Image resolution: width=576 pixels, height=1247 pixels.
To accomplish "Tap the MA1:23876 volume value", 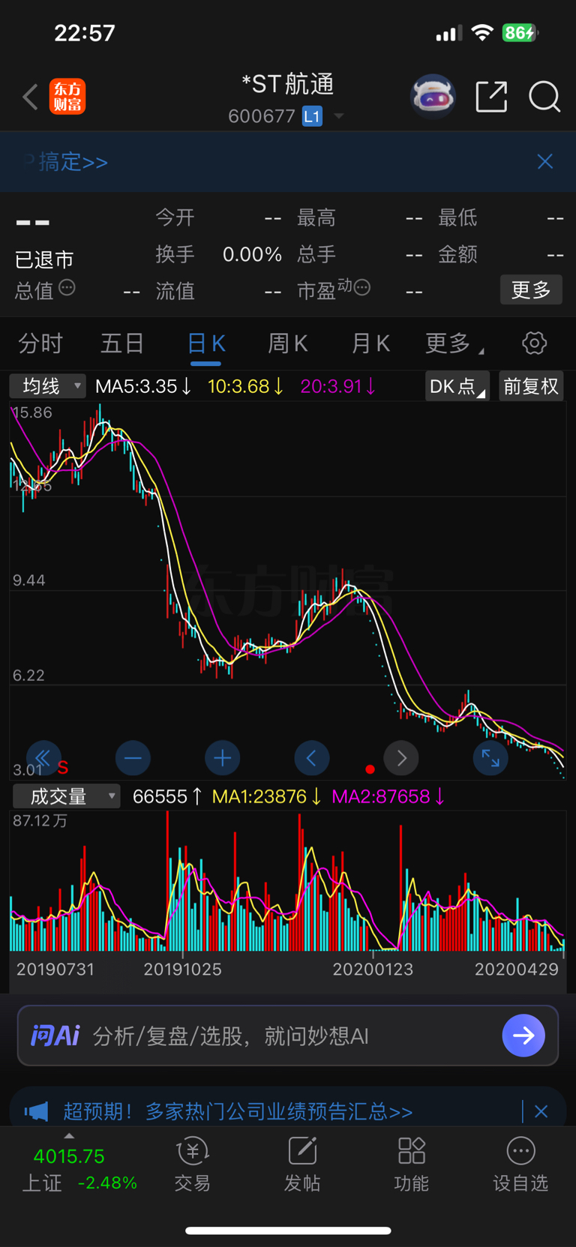I will 267,796.
